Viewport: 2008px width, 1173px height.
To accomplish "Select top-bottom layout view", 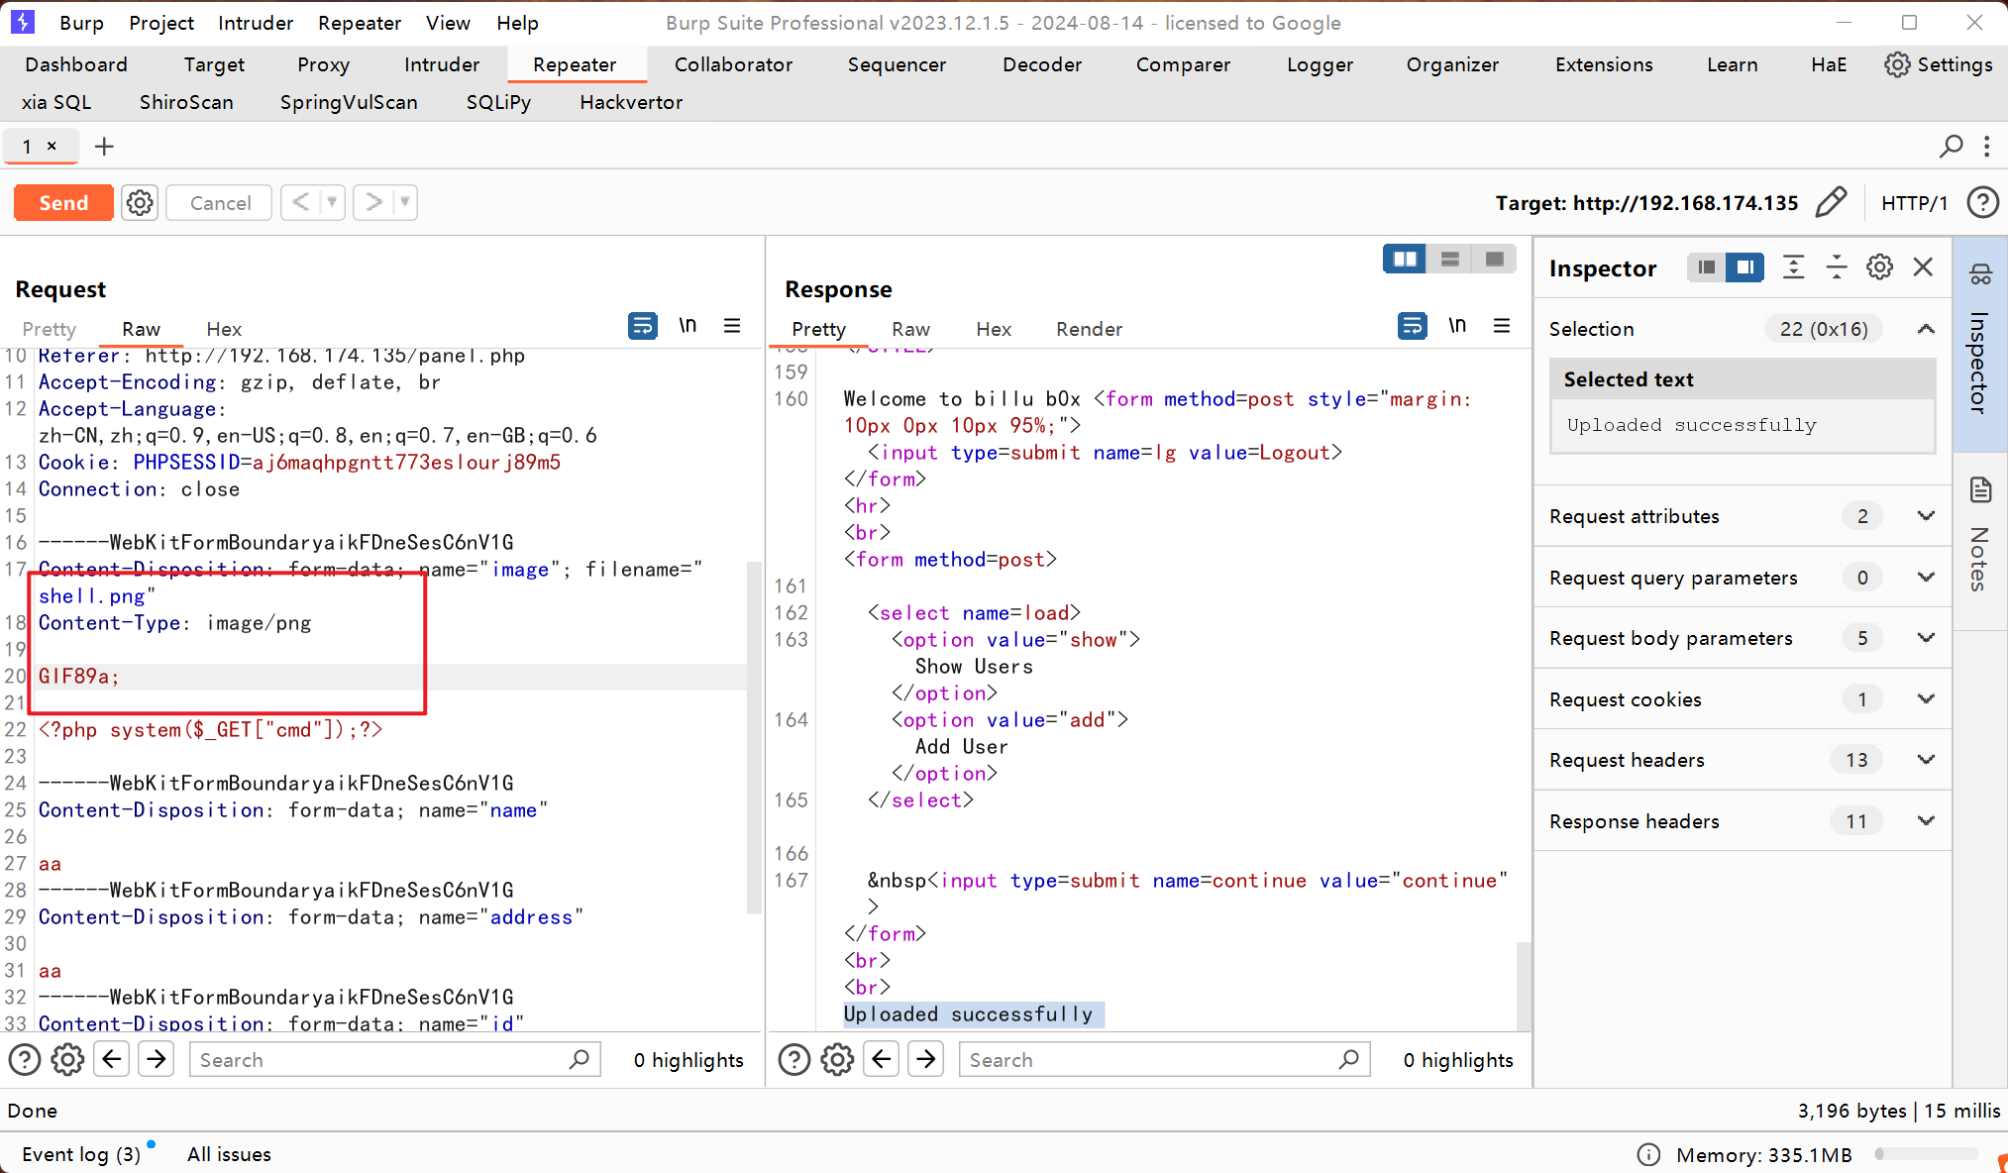I will coord(1450,259).
